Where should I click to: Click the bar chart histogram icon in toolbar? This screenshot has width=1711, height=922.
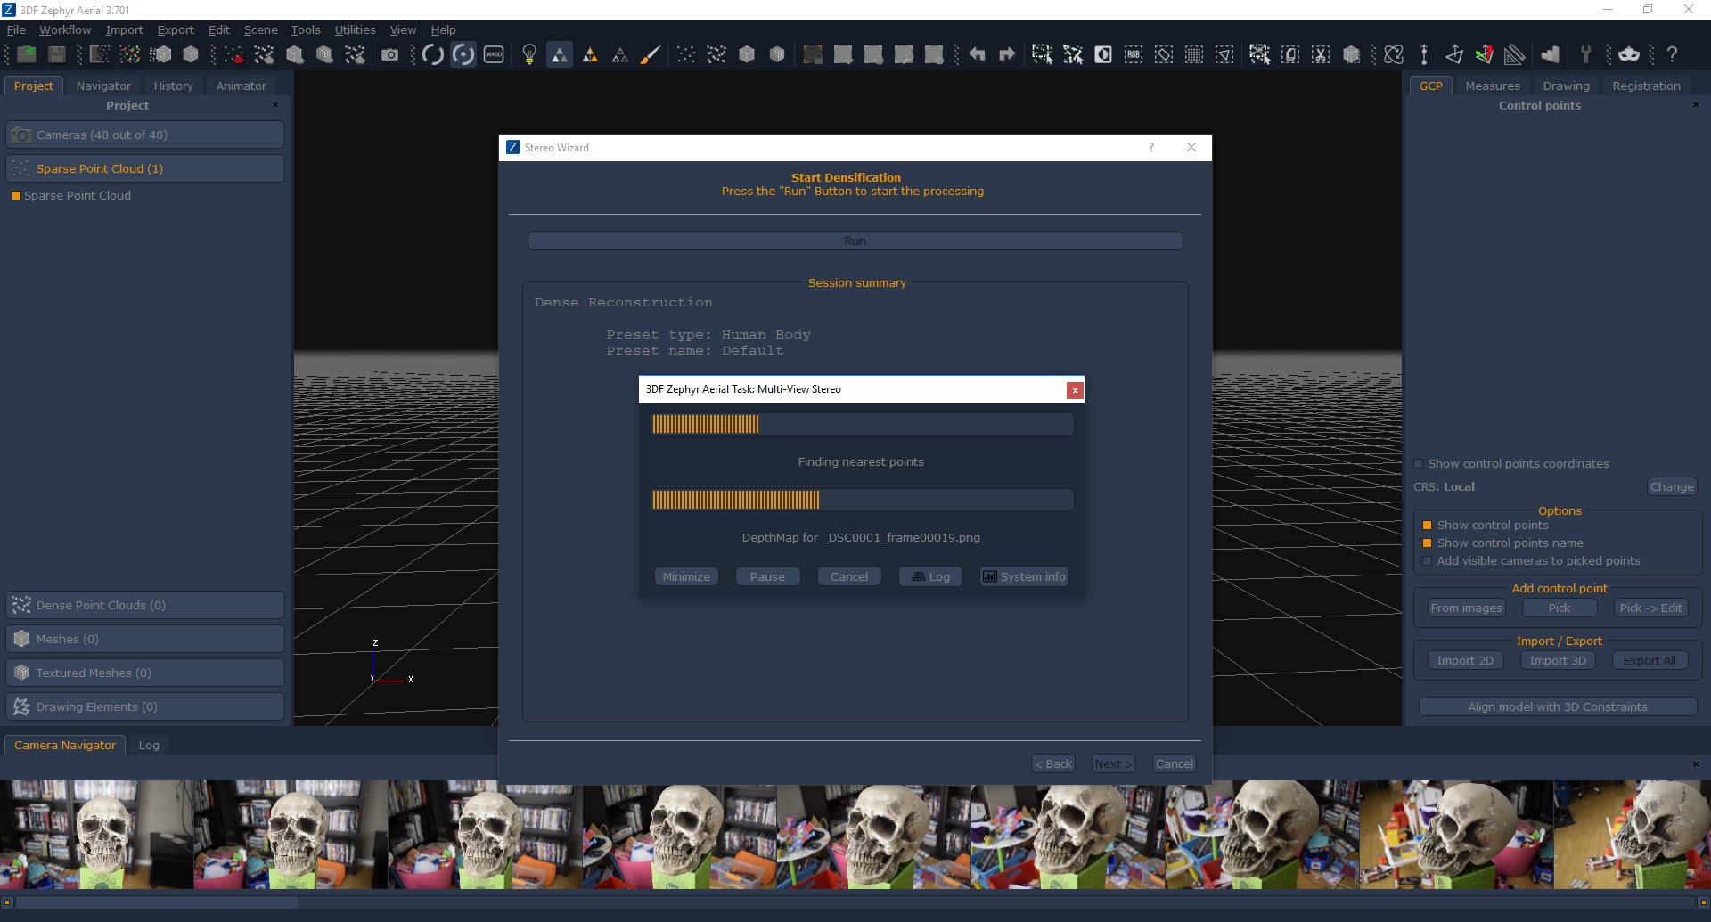tap(1551, 54)
